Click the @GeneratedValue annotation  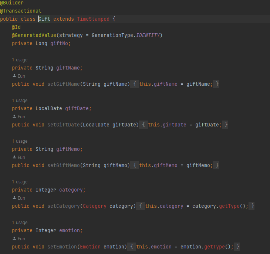[34, 35]
